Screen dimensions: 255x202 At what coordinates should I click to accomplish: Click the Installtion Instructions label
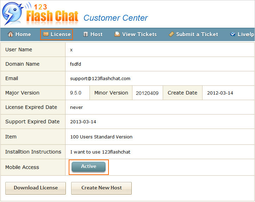pyautogui.click(x=33, y=152)
